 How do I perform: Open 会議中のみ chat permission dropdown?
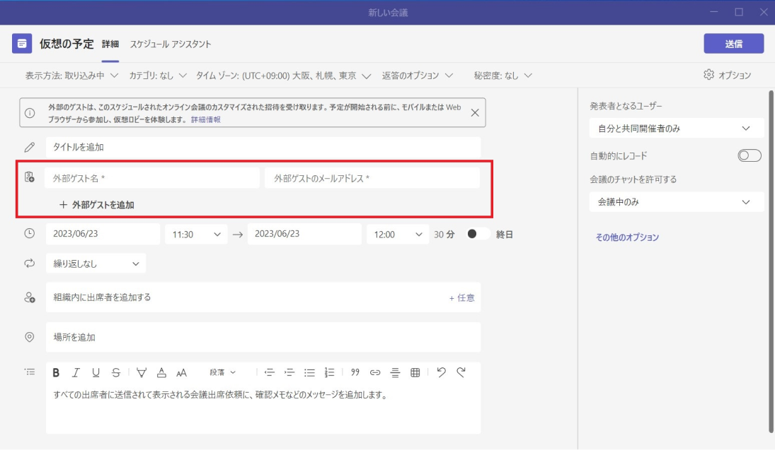677,202
